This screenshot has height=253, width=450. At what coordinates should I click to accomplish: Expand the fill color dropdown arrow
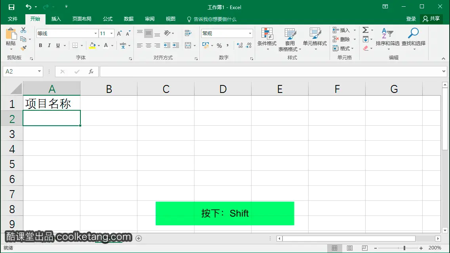99,45
